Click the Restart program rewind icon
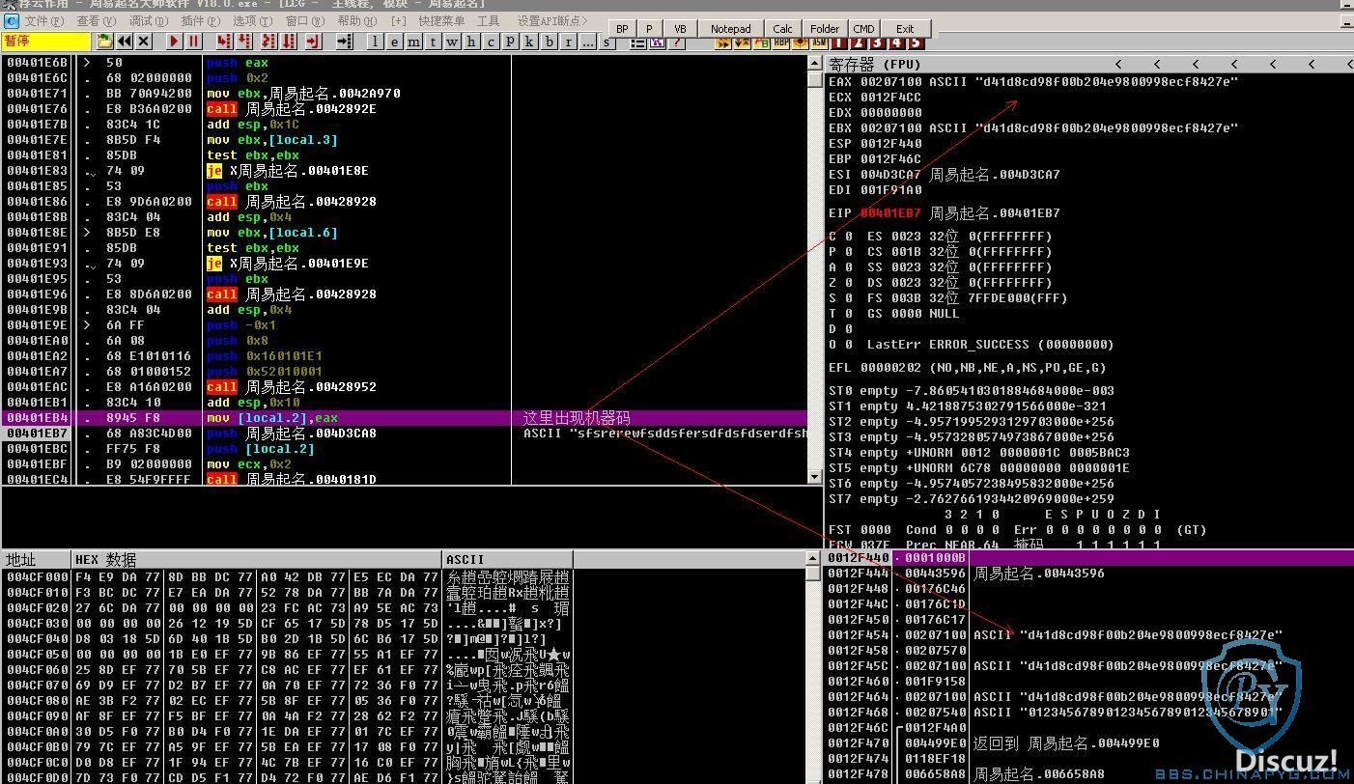1354x784 pixels. [125, 42]
